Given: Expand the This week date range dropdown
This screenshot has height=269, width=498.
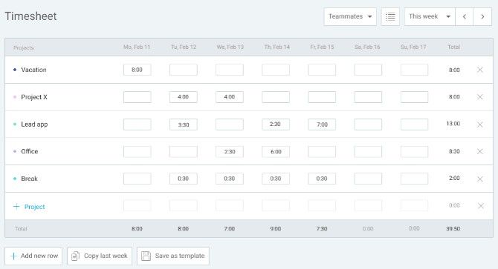Looking at the screenshot, I should 430,16.
